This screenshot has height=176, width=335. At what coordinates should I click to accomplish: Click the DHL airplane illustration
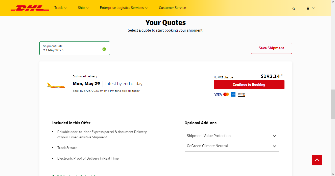tap(56, 86)
